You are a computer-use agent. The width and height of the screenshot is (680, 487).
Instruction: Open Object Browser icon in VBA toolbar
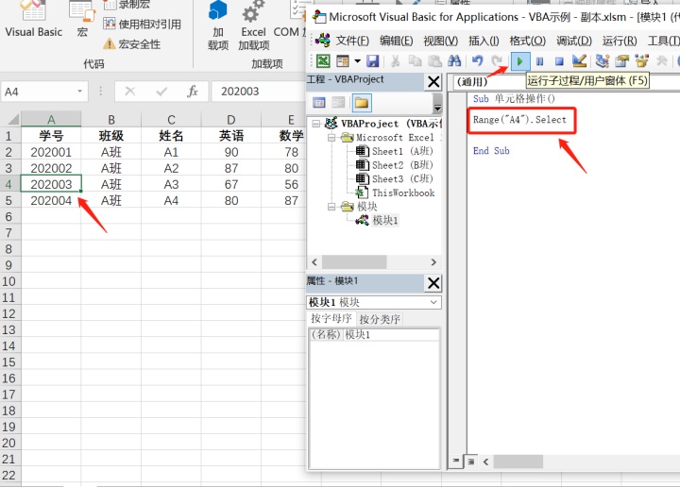click(x=642, y=61)
